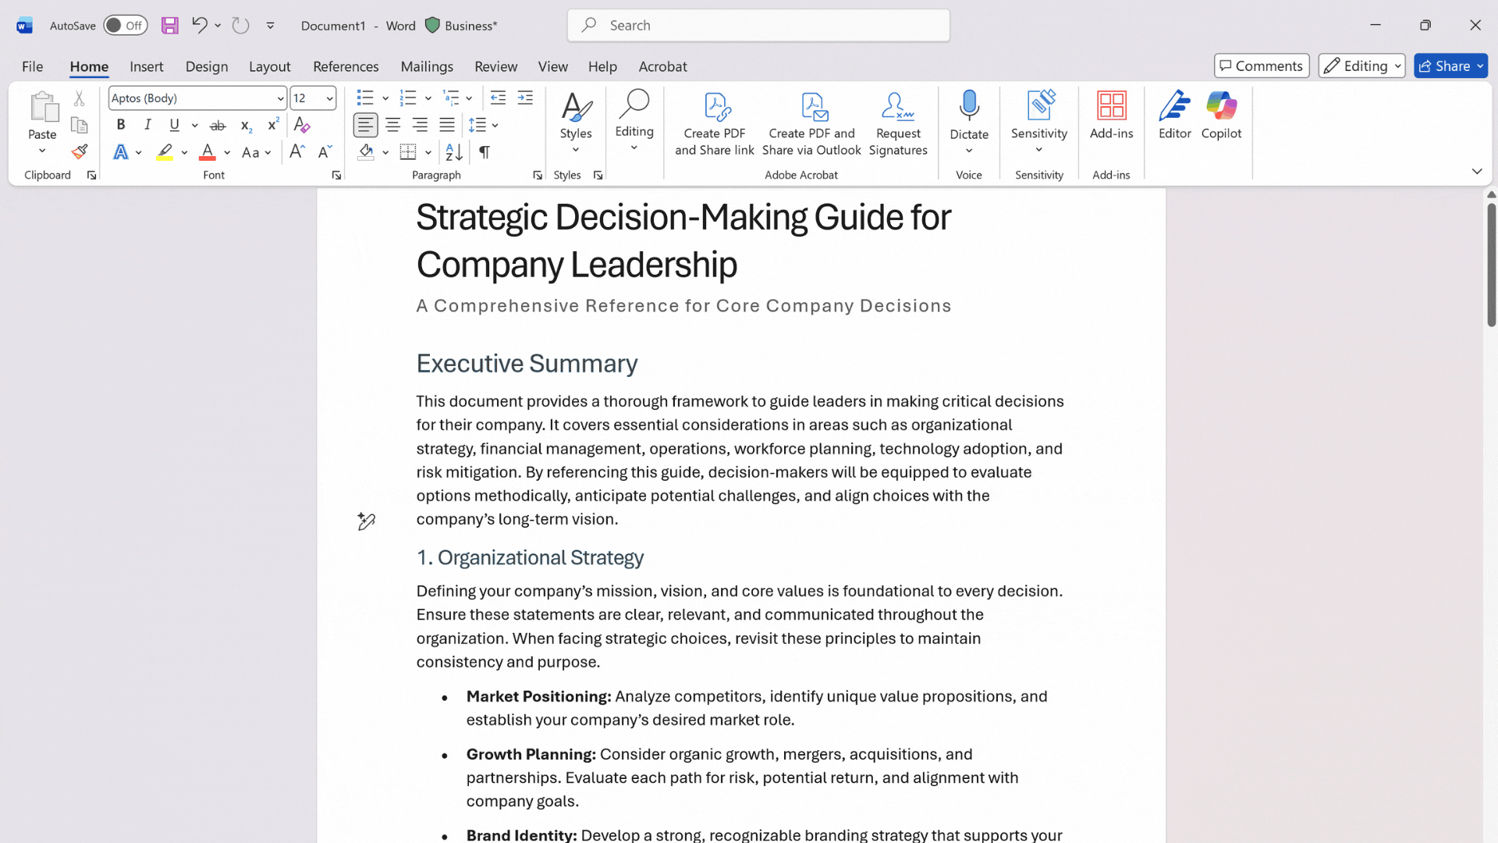Open the Comments pane
1498x843 pixels.
click(1262, 66)
